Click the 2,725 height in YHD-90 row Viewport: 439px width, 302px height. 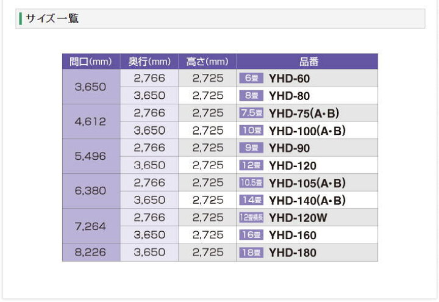pyautogui.click(x=208, y=148)
